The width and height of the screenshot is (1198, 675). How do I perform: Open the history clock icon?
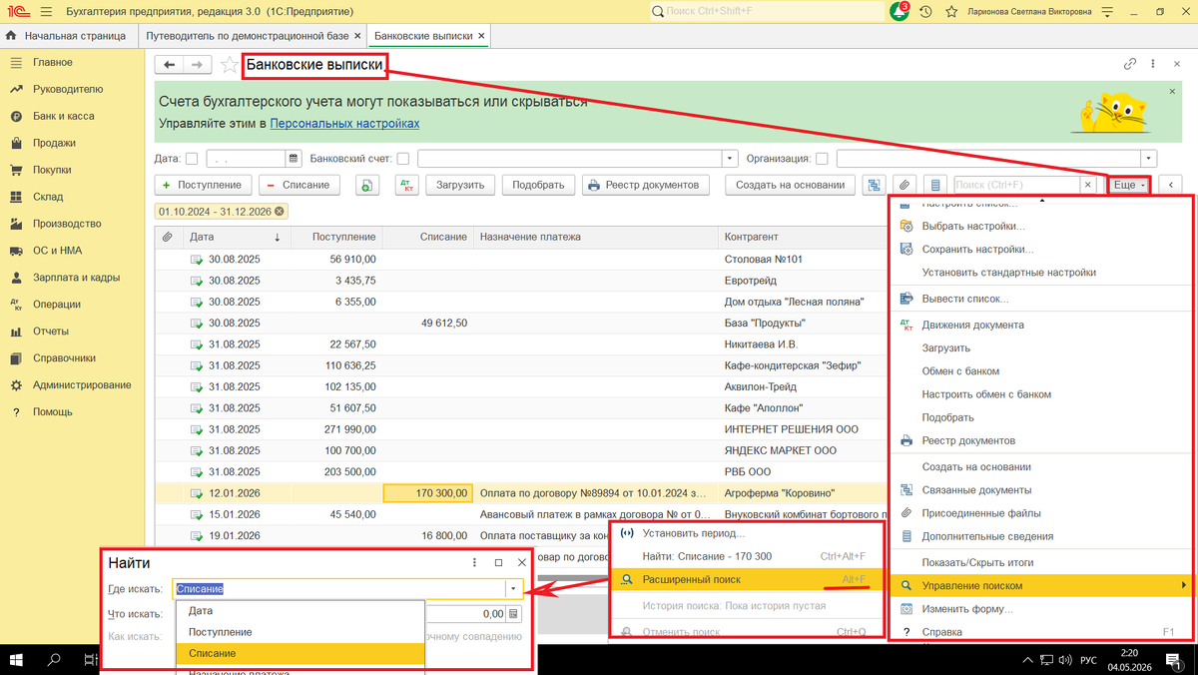coord(926,12)
